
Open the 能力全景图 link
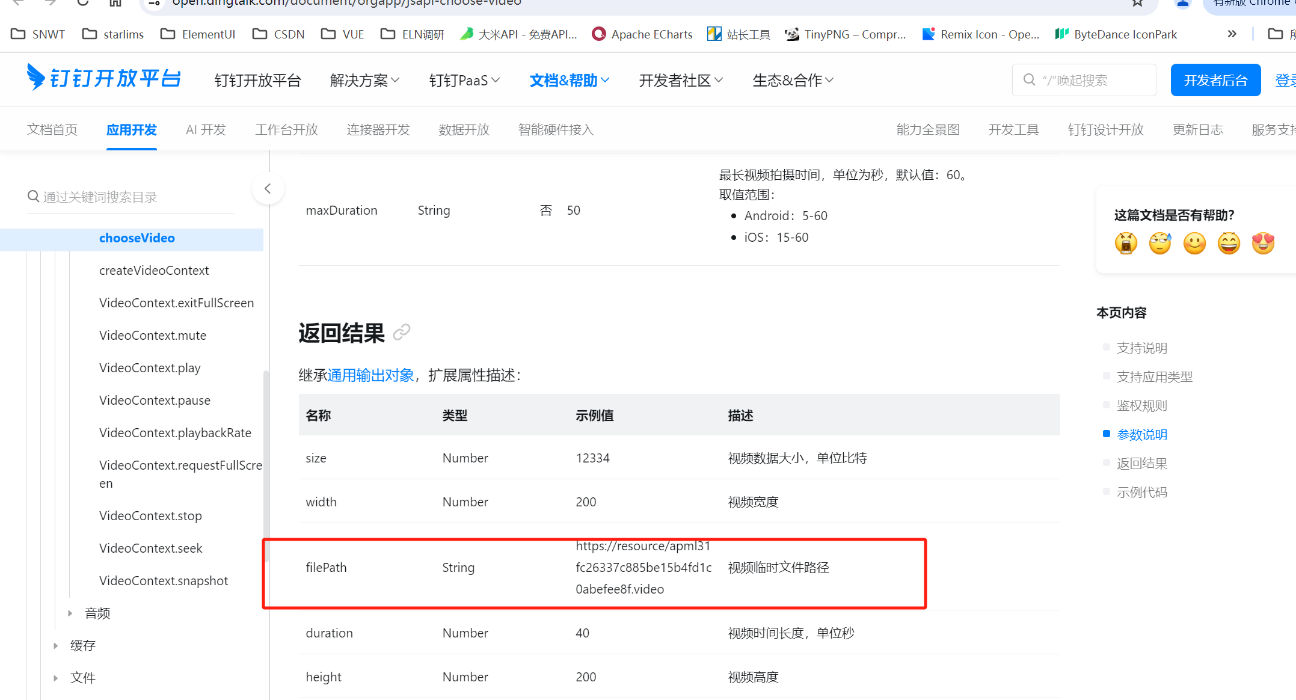(928, 129)
